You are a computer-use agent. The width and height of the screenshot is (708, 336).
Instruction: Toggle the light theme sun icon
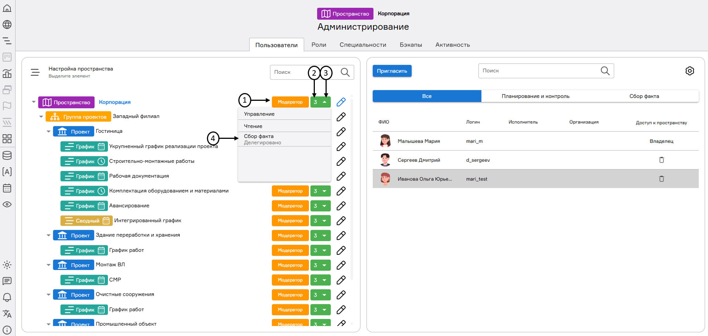[7, 265]
